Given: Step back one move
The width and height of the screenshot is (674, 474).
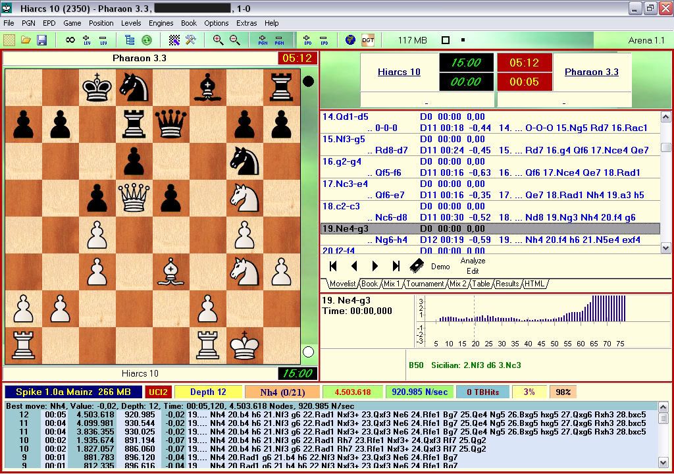Looking at the screenshot, I should point(353,266).
